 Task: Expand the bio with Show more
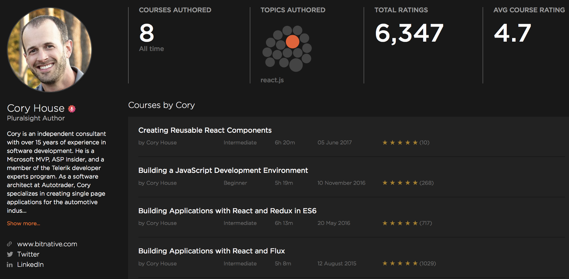23,223
